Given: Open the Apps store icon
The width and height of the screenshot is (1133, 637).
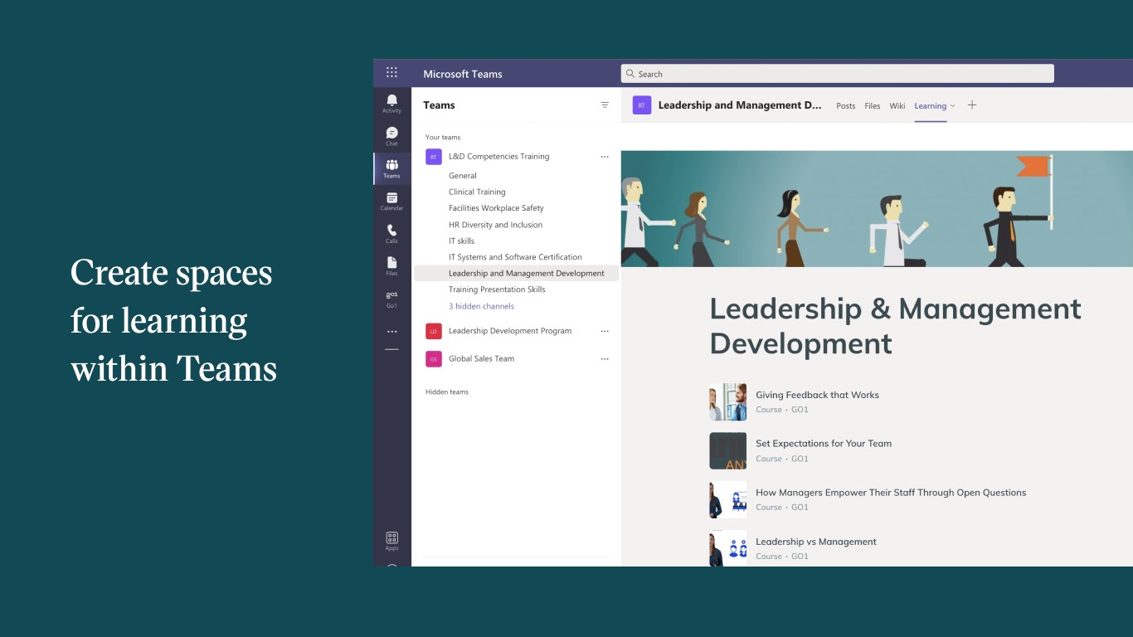Looking at the screenshot, I should coord(391,541).
